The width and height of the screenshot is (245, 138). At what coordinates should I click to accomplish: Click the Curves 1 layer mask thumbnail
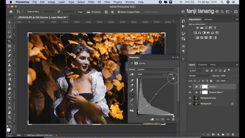point(205,87)
